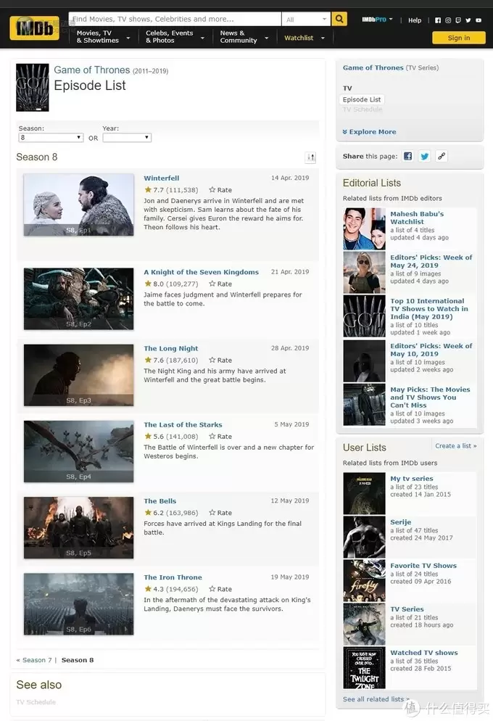Open the Firefly list thumbnail
This screenshot has height=721, width=493.
pos(365,580)
